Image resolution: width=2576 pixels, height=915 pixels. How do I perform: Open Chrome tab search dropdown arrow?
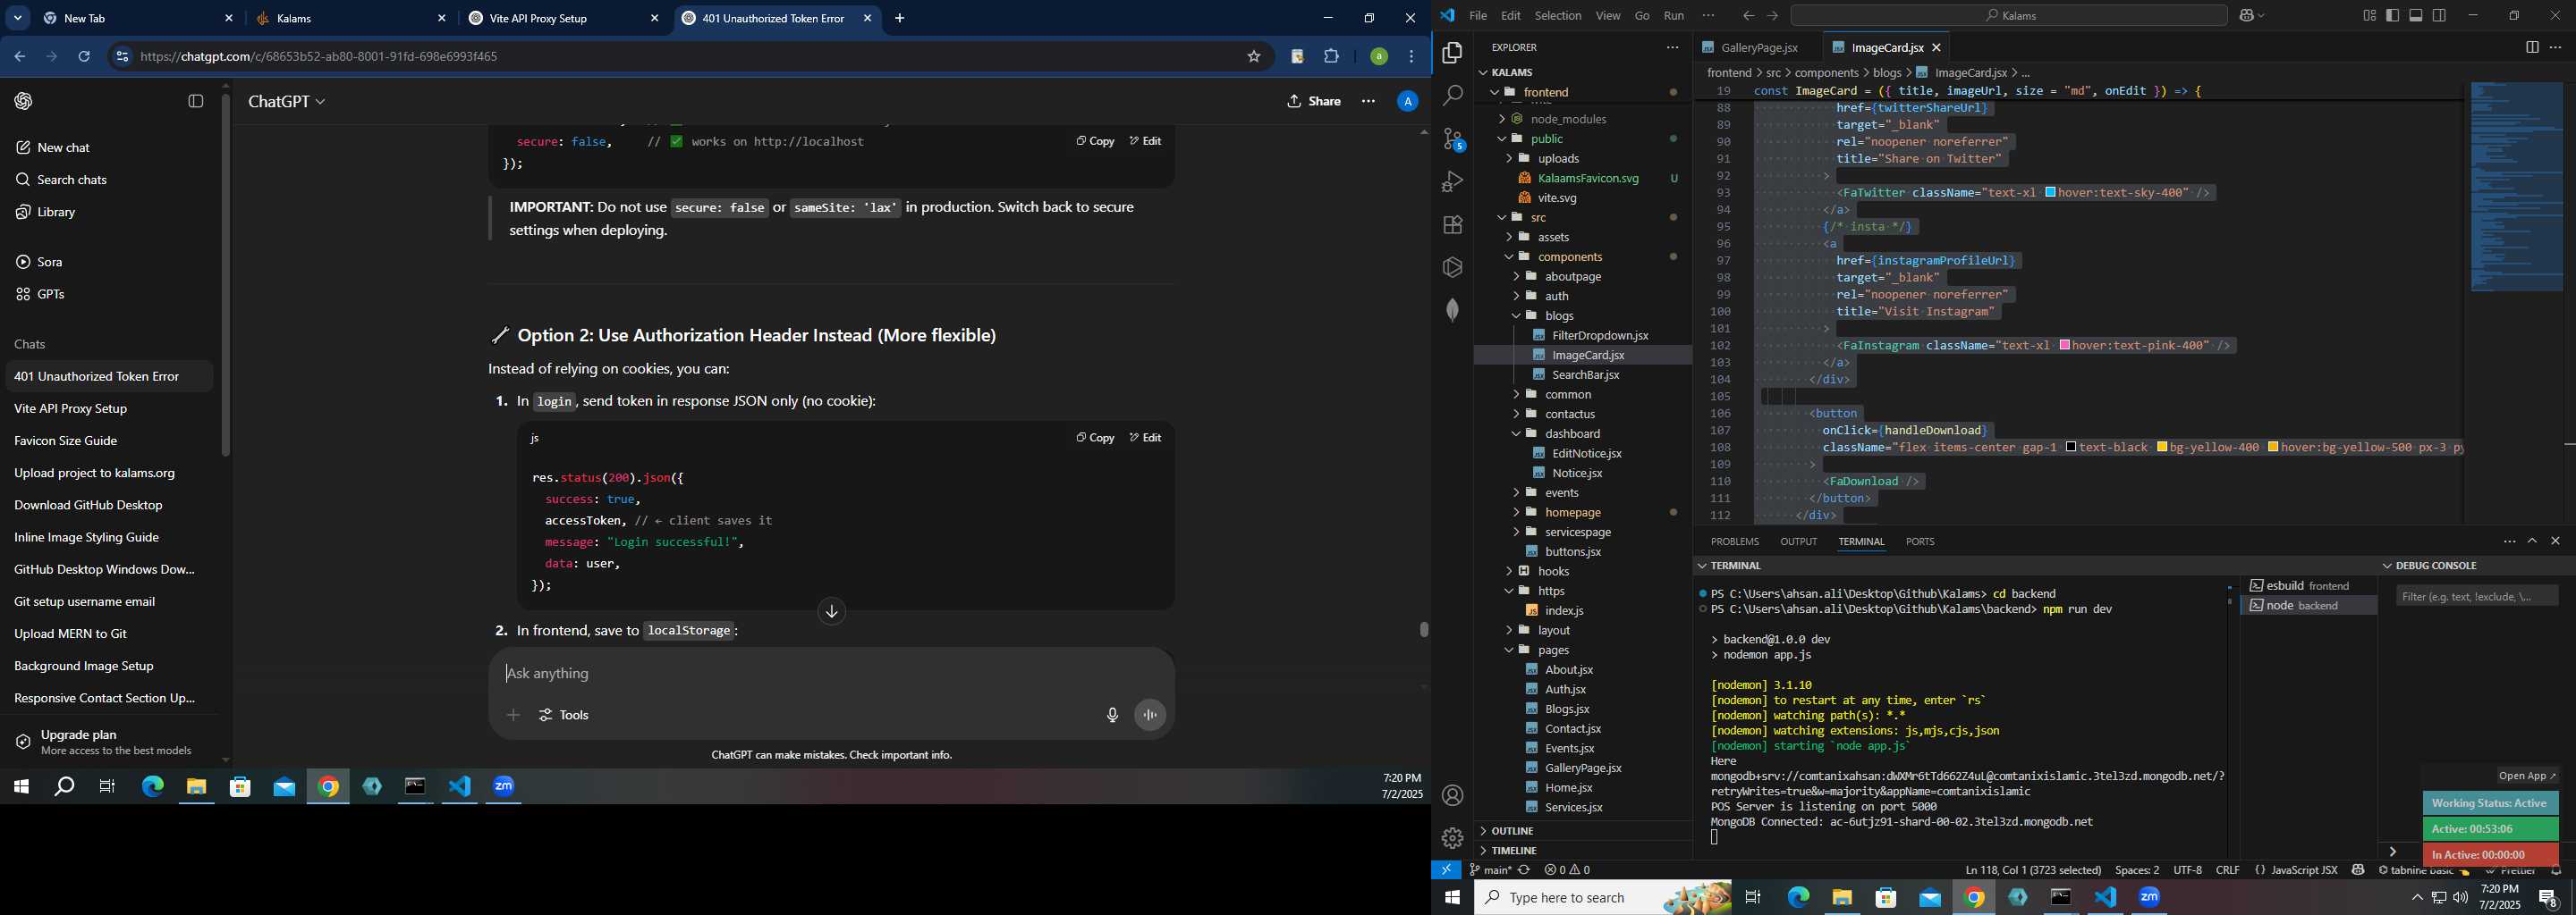(18, 18)
